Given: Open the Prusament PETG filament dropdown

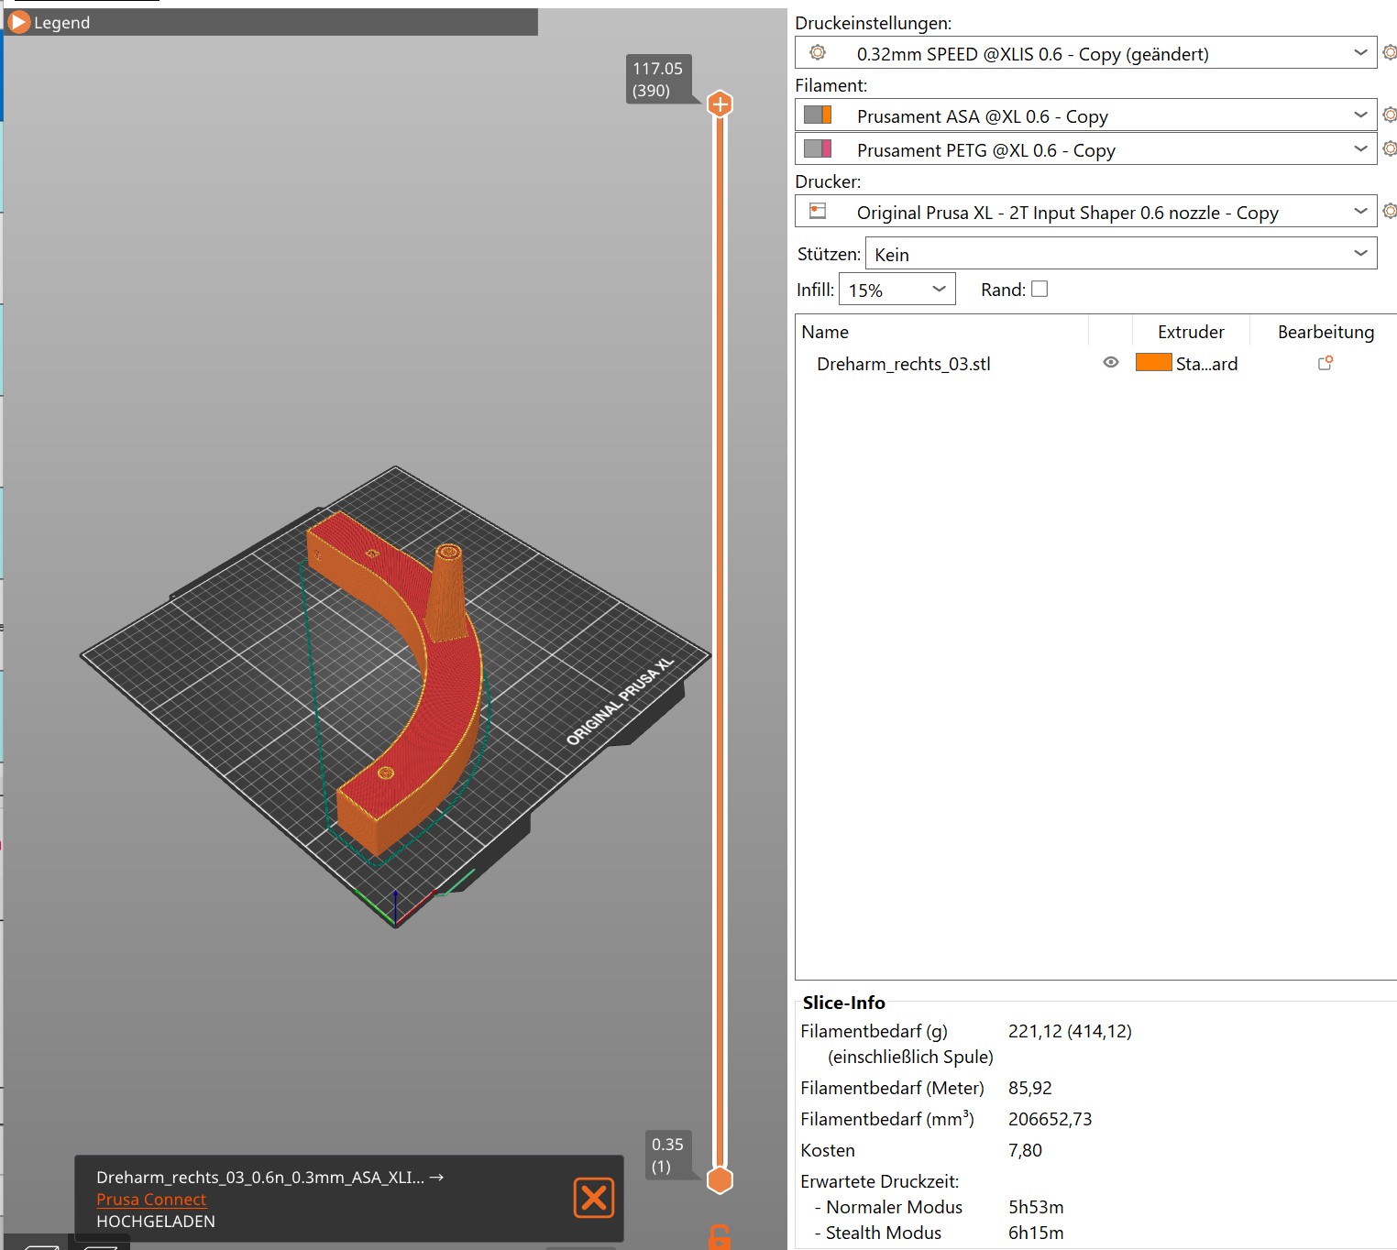Looking at the screenshot, I should pyautogui.click(x=1085, y=149).
